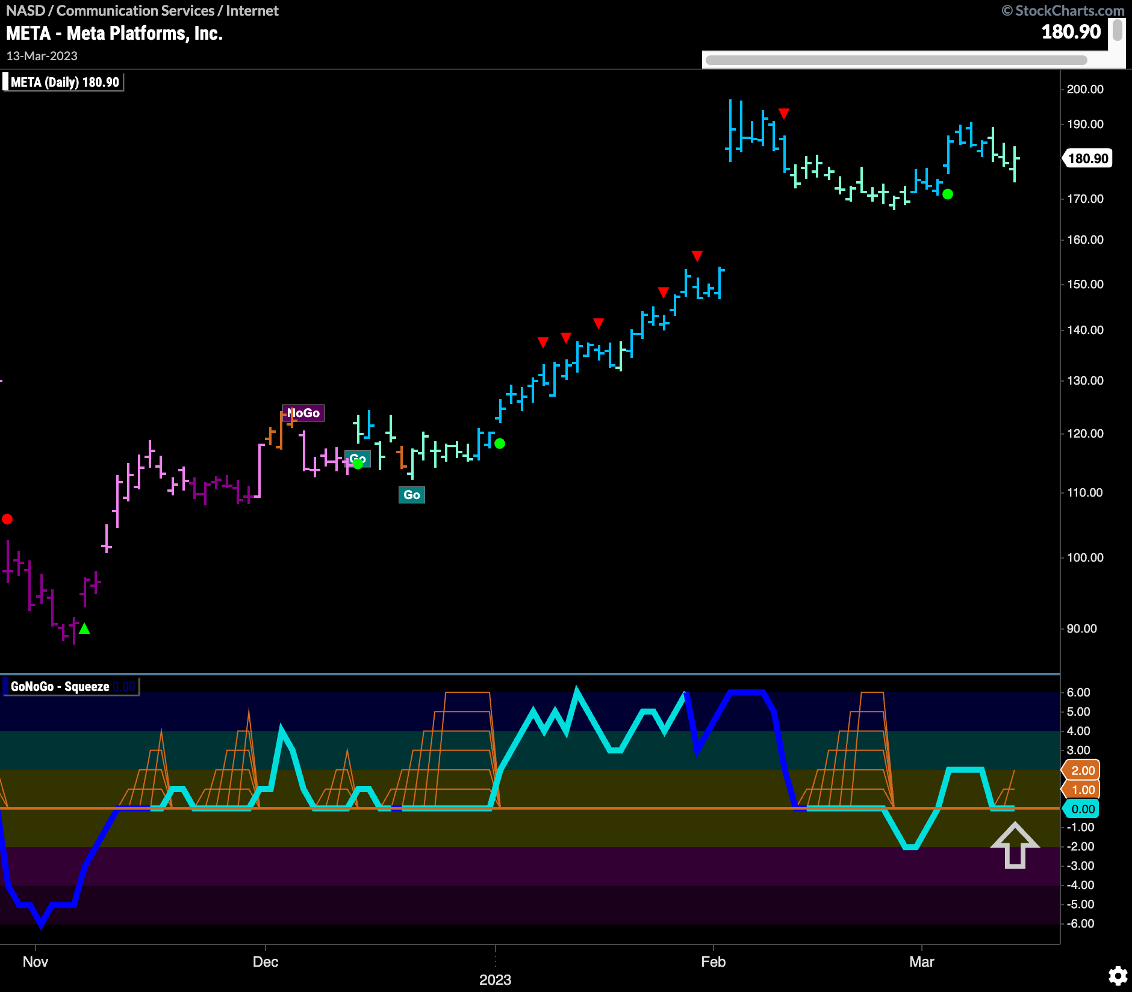Click the green triangle marker at November low

pos(84,628)
